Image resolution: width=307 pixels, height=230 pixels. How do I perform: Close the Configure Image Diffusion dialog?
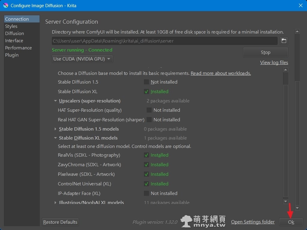tap(301, 5)
